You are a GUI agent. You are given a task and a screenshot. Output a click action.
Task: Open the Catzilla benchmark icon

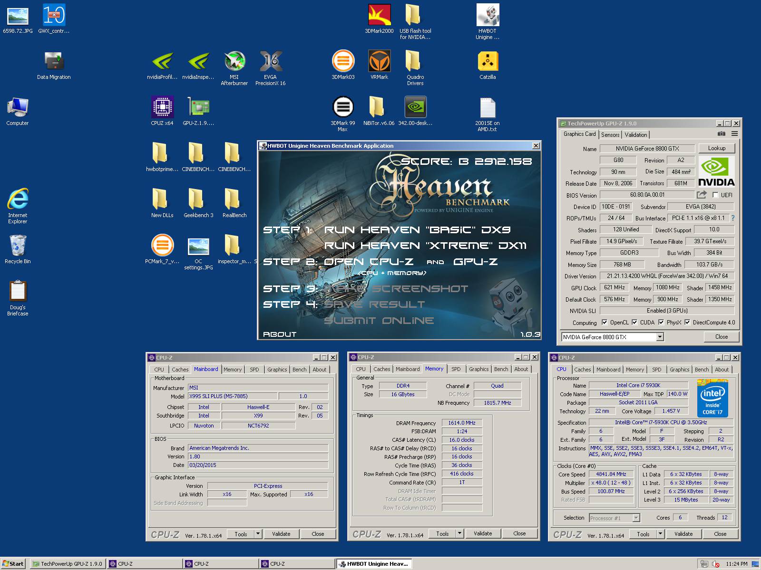tap(488, 65)
